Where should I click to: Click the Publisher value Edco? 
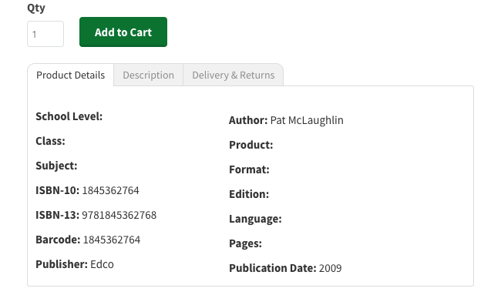pyautogui.click(x=102, y=264)
